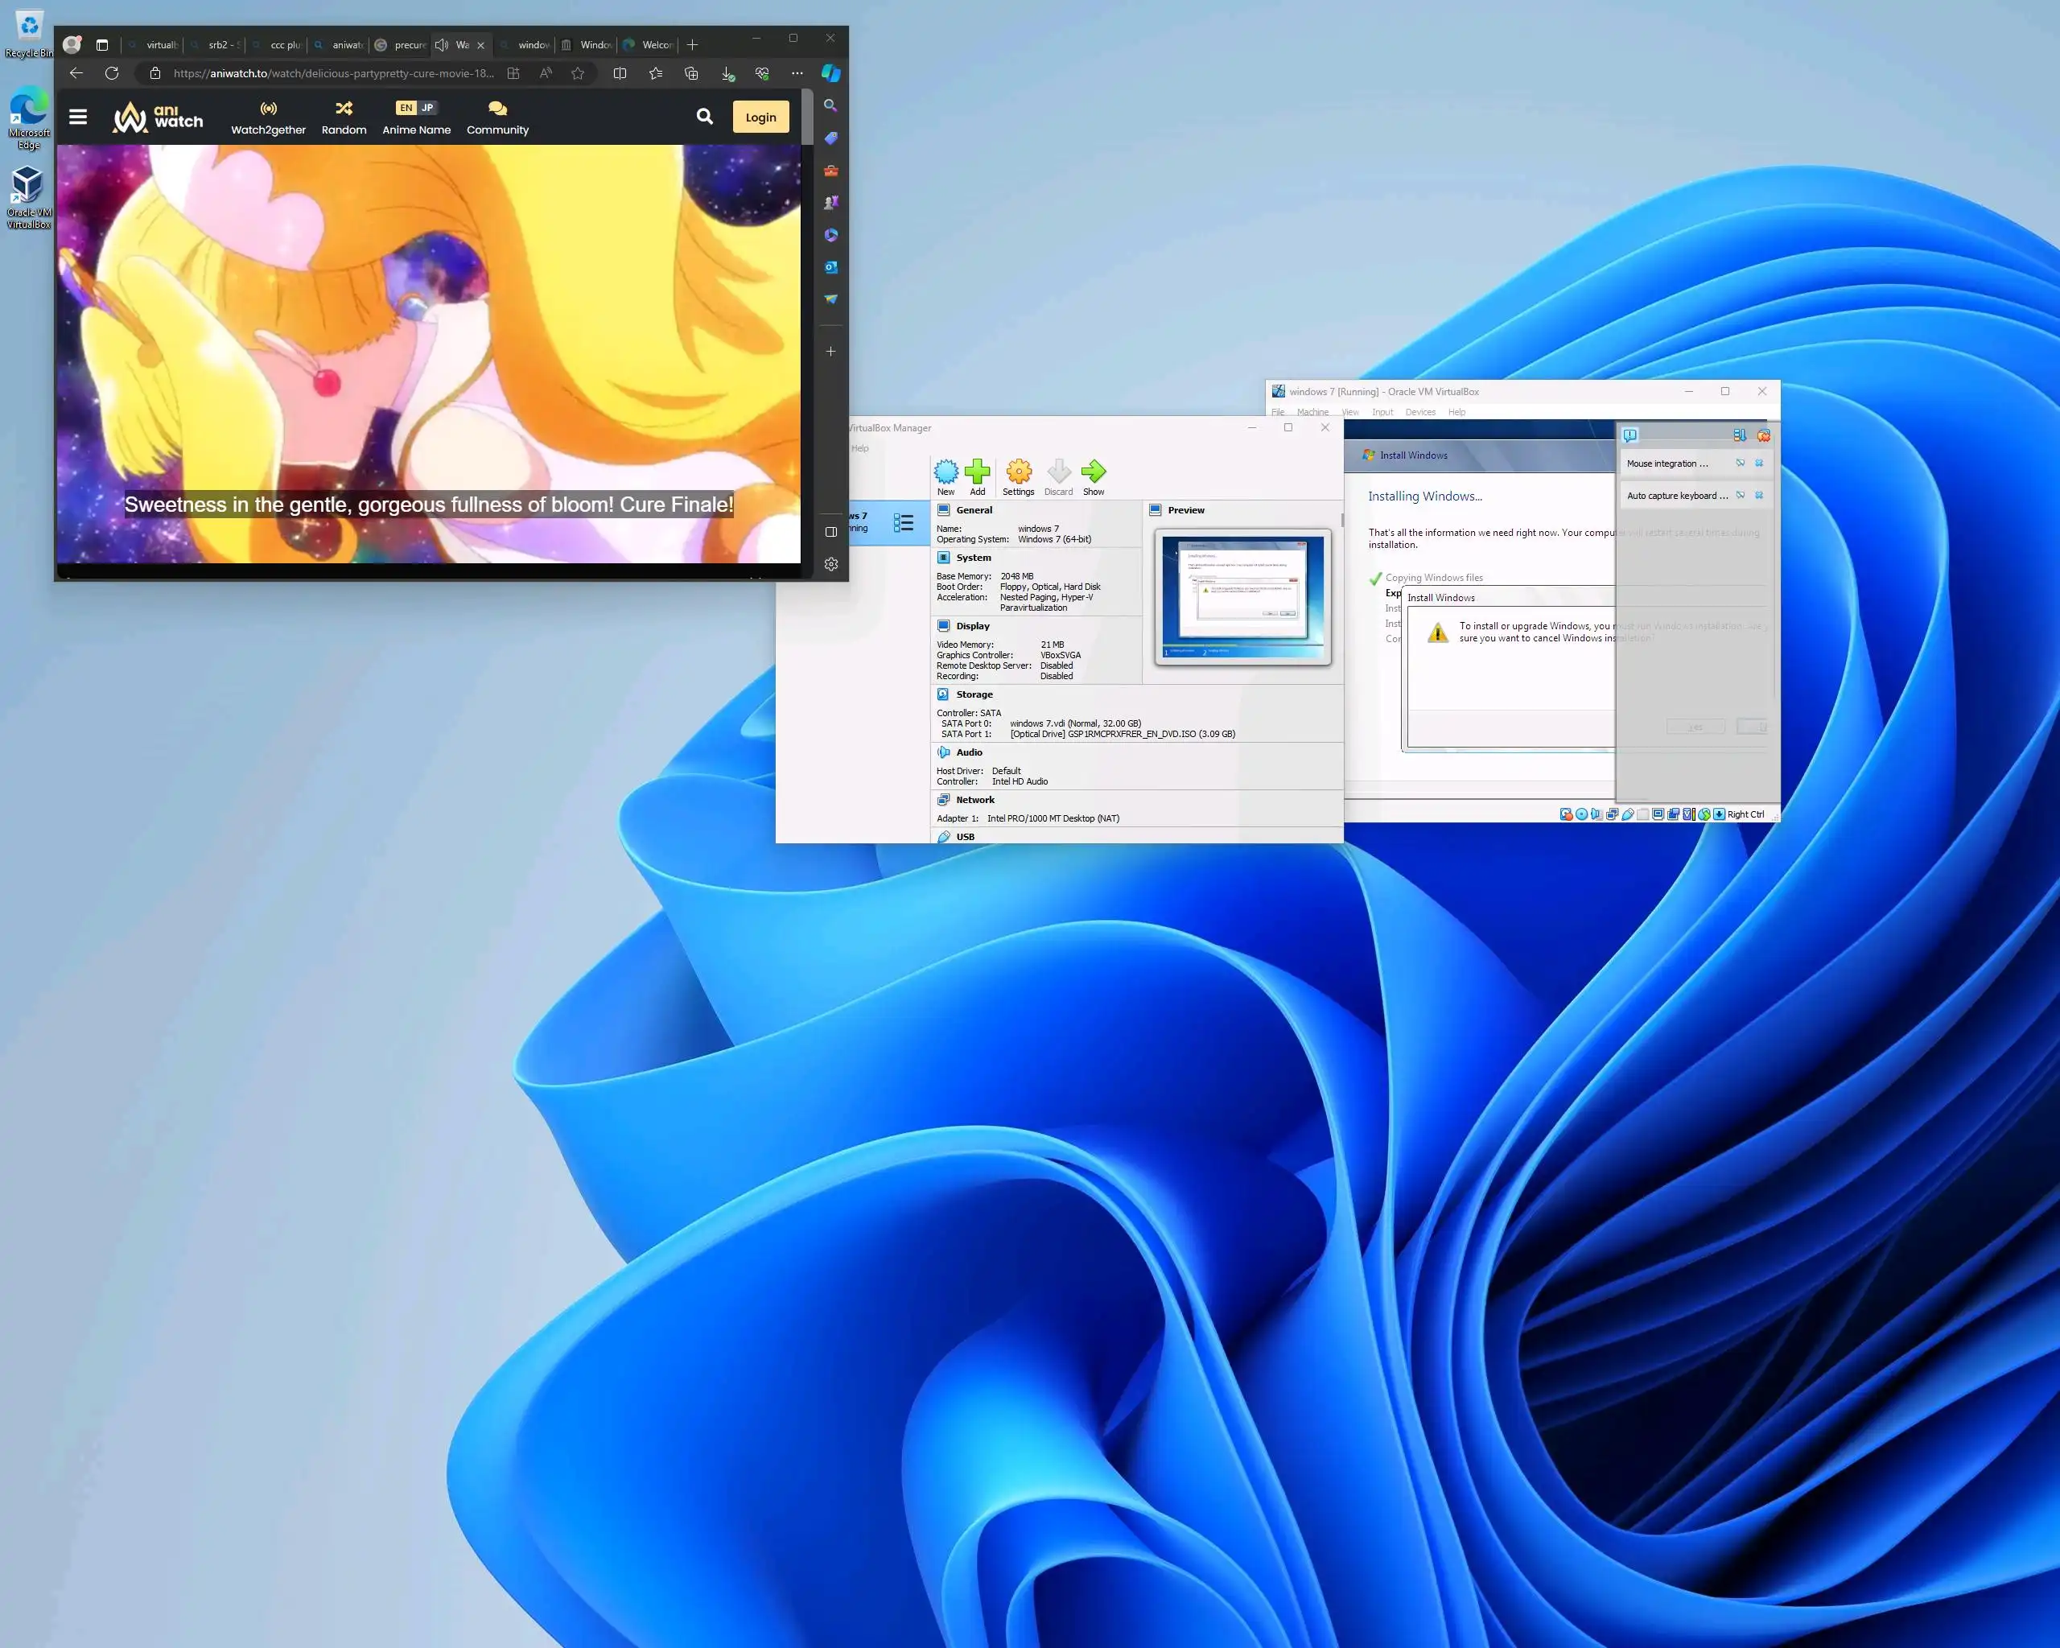Mute the playing tab via speaker icon
This screenshot has width=2060, height=1648.
442,45
